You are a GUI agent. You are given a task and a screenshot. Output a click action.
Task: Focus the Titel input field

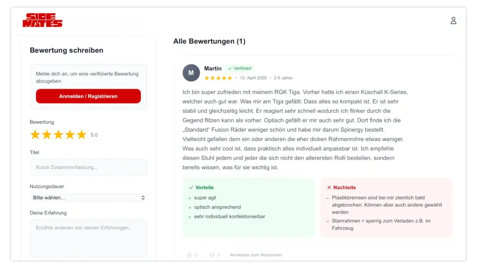point(89,167)
